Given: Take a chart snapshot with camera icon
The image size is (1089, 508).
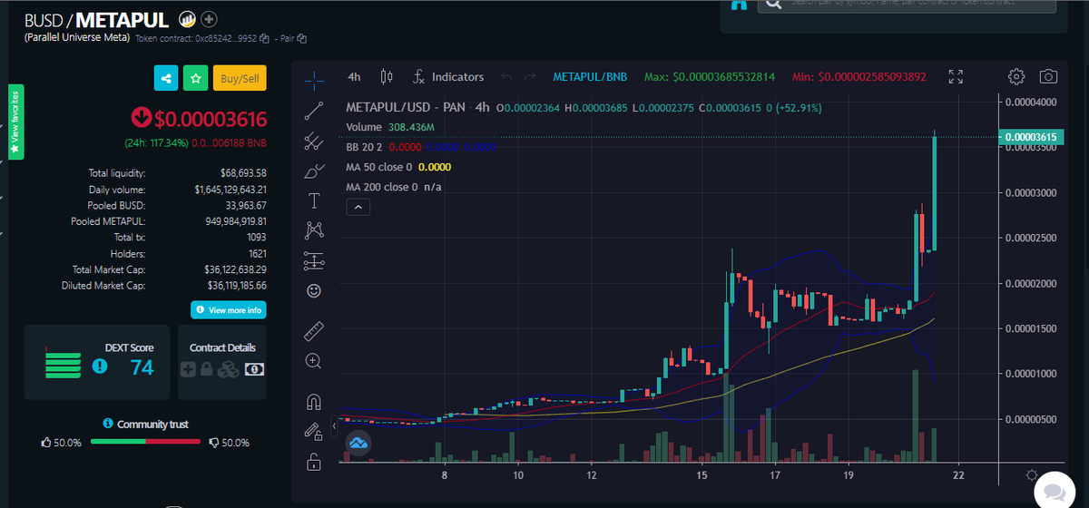Looking at the screenshot, I should click(x=1048, y=77).
